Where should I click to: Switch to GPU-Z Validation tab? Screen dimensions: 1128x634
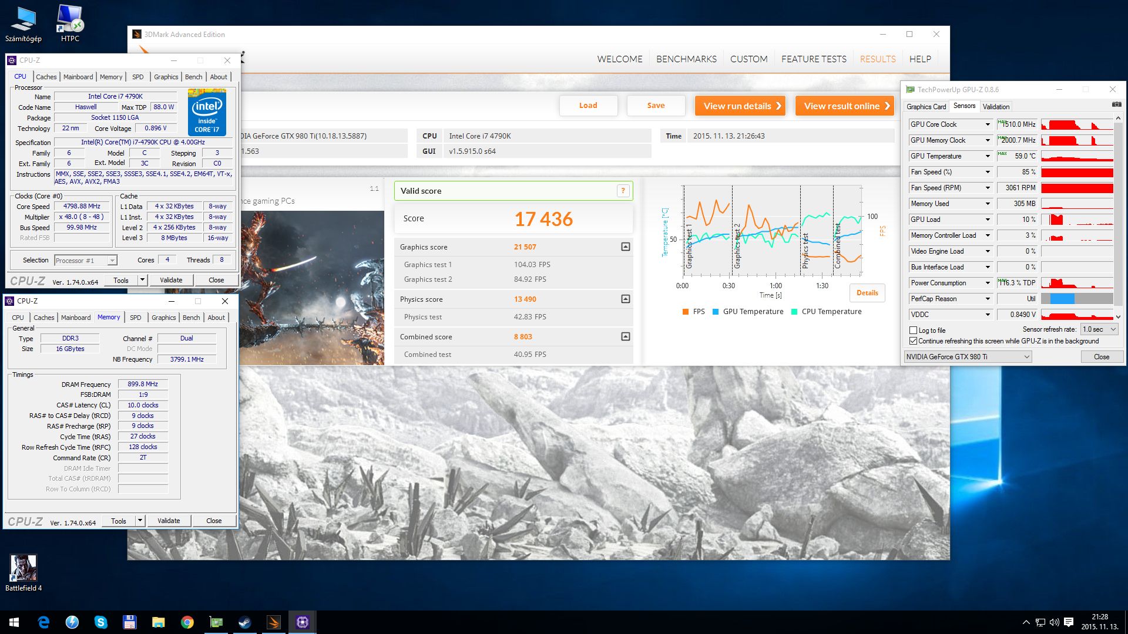996,107
